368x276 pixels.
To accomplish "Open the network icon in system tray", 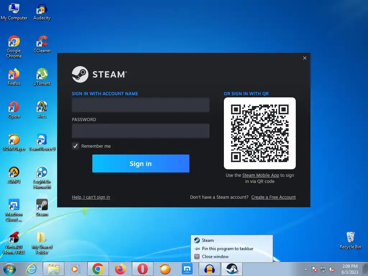I will pos(323,269).
